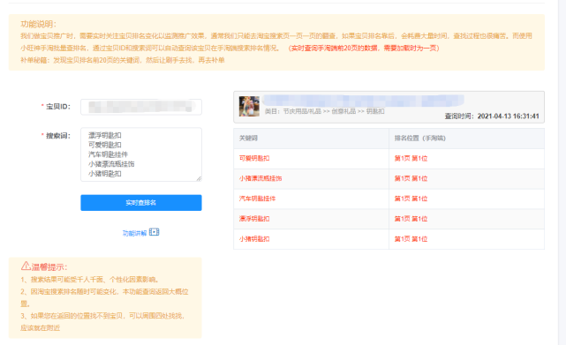The height and width of the screenshot is (345, 566).
Task: Select keyword 漂浮钥匙扣 in results table
Action: click(254, 219)
